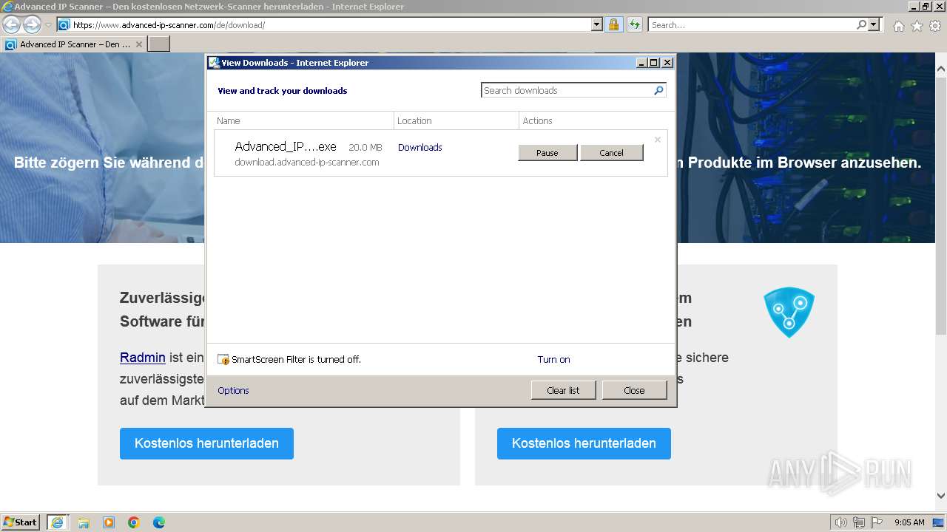This screenshot has height=532, width=947.
Task: Click the network tray icon
Action: [858, 522]
